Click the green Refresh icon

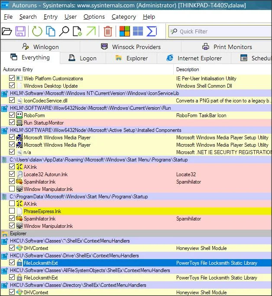pyautogui.click(x=37, y=31)
